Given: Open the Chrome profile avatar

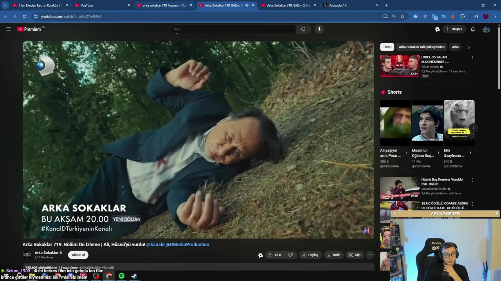Looking at the screenshot, I should click(486, 16).
